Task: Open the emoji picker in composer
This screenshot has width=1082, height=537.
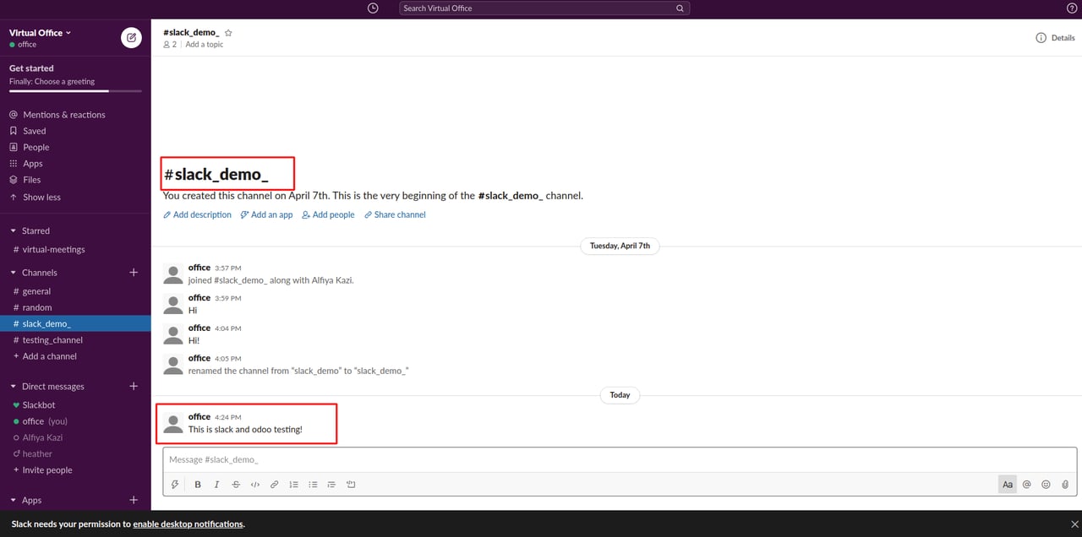Action: pos(1046,485)
